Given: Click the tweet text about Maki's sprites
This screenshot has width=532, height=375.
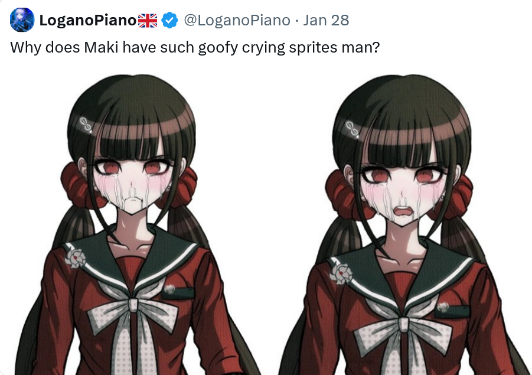Looking at the screenshot, I should [x=195, y=47].
